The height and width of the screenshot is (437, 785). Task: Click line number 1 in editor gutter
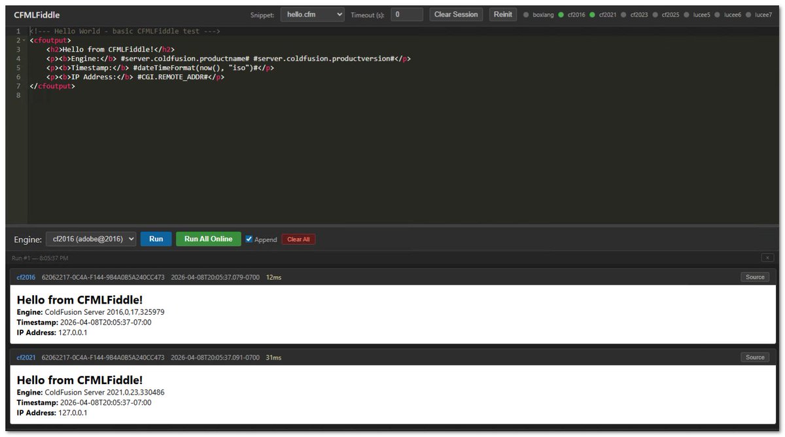(18, 31)
